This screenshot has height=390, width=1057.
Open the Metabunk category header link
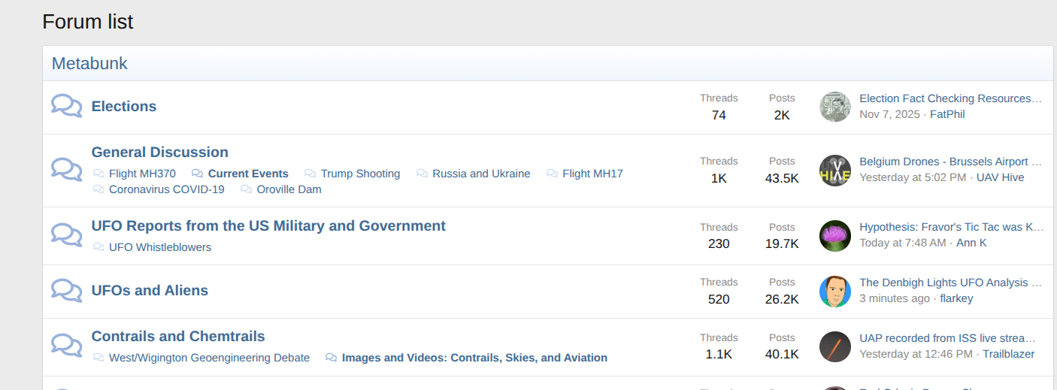click(x=89, y=64)
